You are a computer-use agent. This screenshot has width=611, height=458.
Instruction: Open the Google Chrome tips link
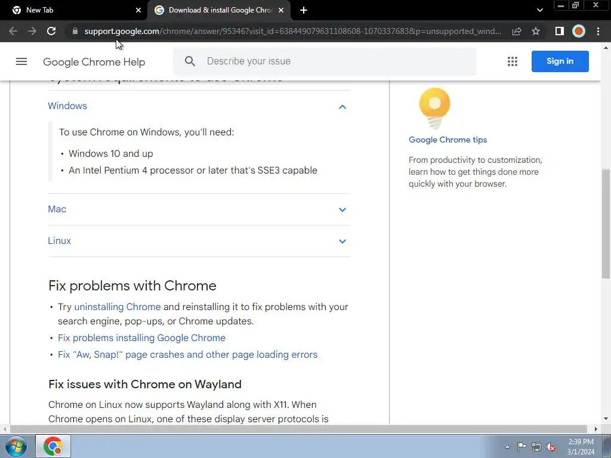(448, 140)
